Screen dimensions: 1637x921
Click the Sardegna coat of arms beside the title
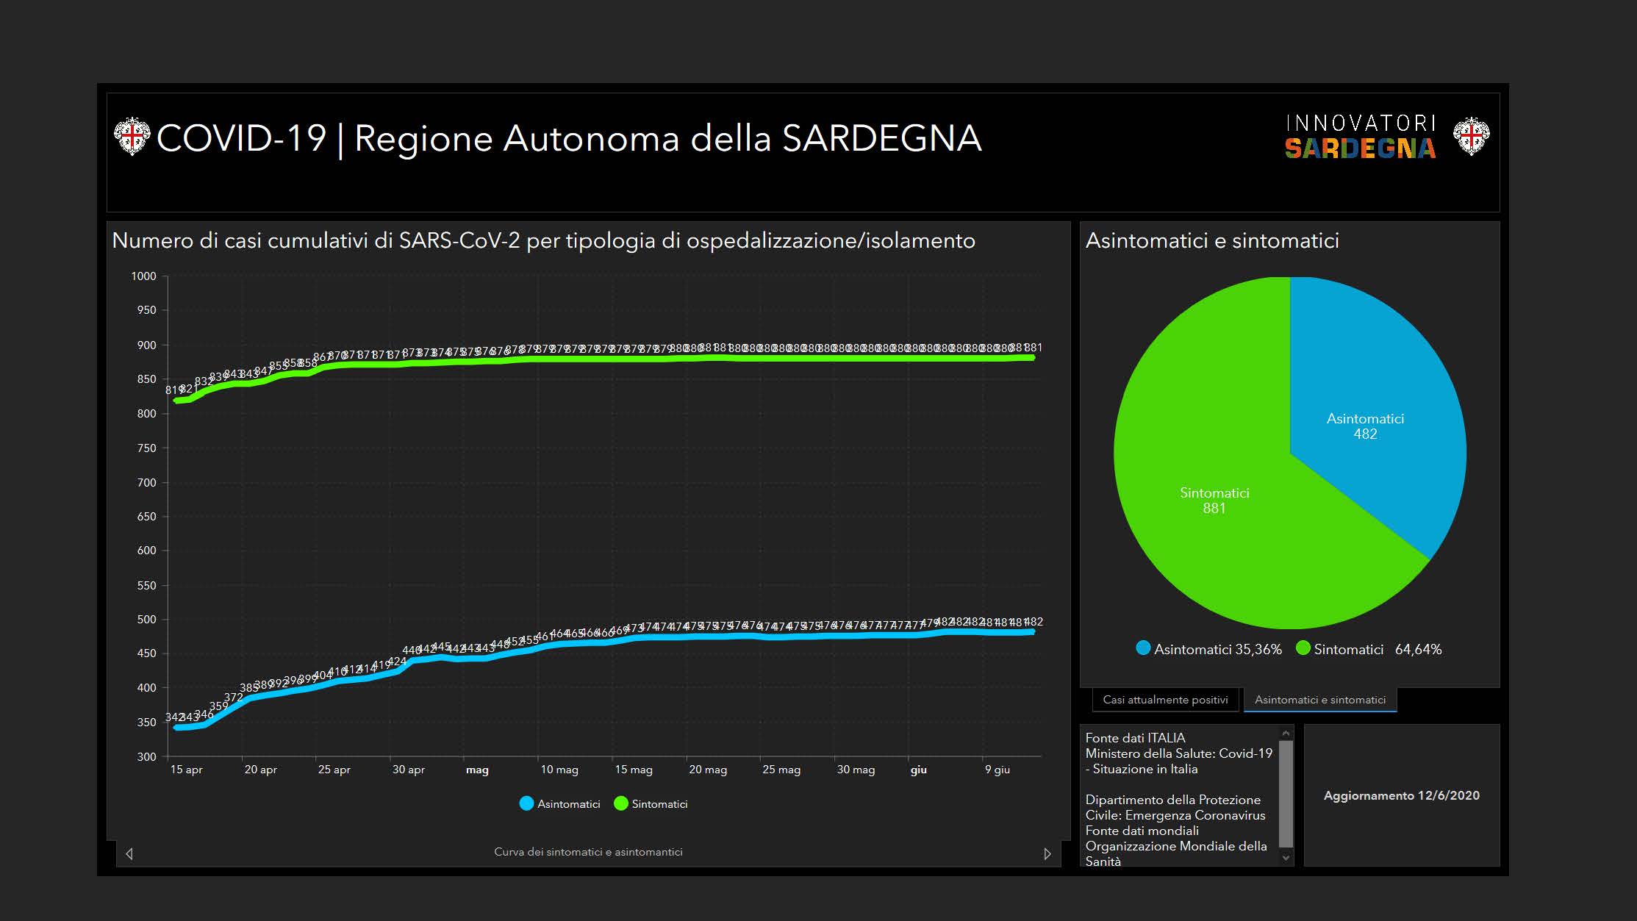132,137
